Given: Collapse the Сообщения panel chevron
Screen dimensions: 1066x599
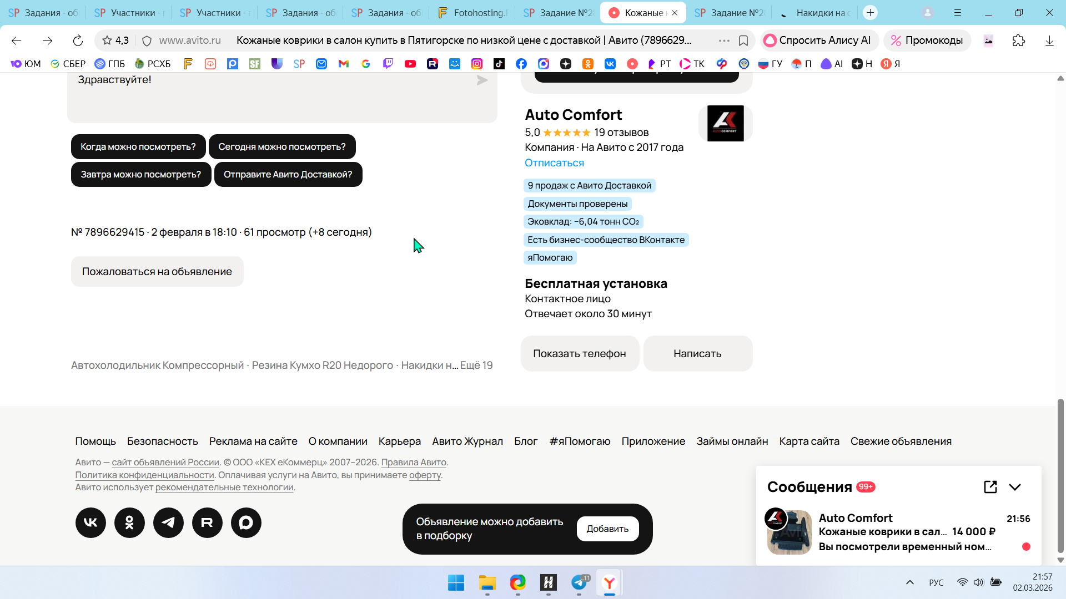Looking at the screenshot, I should [1015, 487].
